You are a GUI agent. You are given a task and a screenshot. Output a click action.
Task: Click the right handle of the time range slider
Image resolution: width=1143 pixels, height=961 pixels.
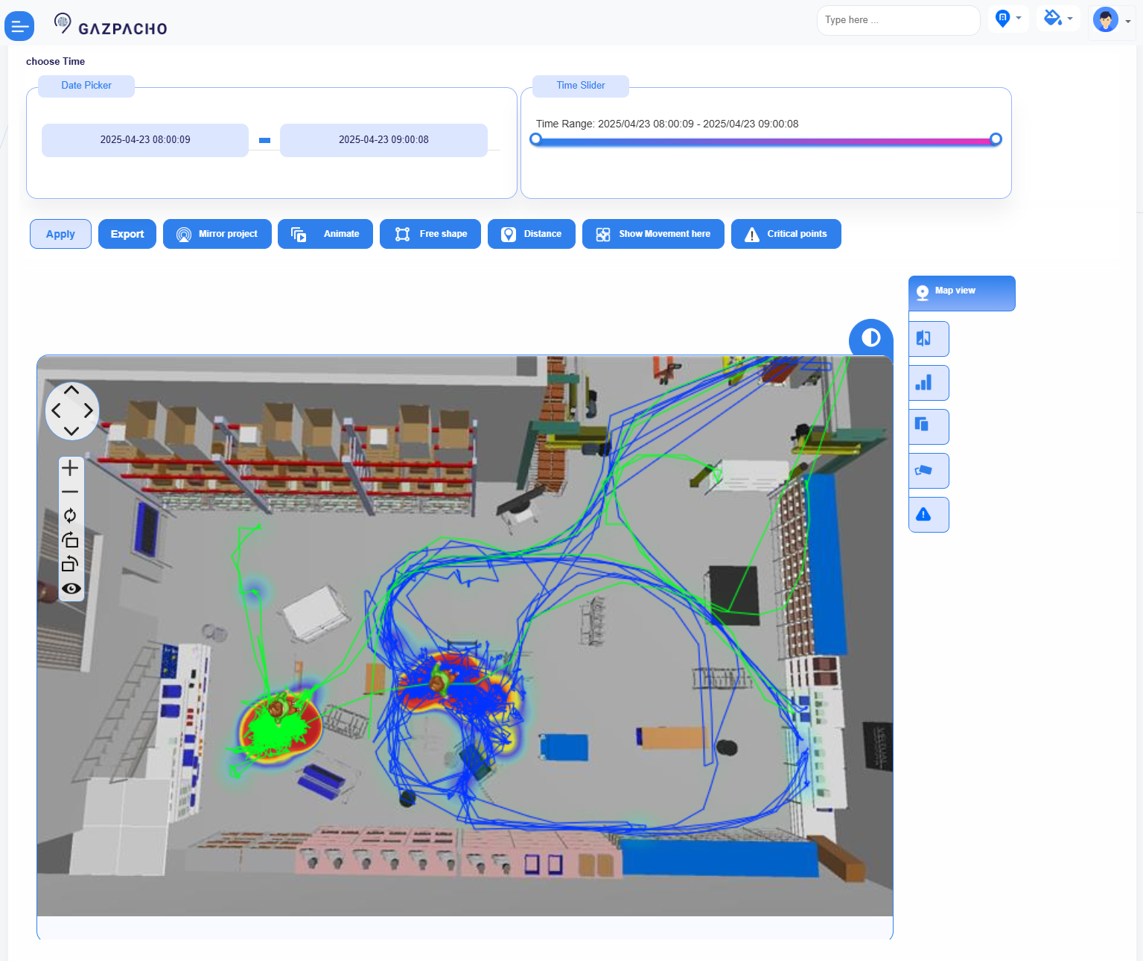click(996, 139)
